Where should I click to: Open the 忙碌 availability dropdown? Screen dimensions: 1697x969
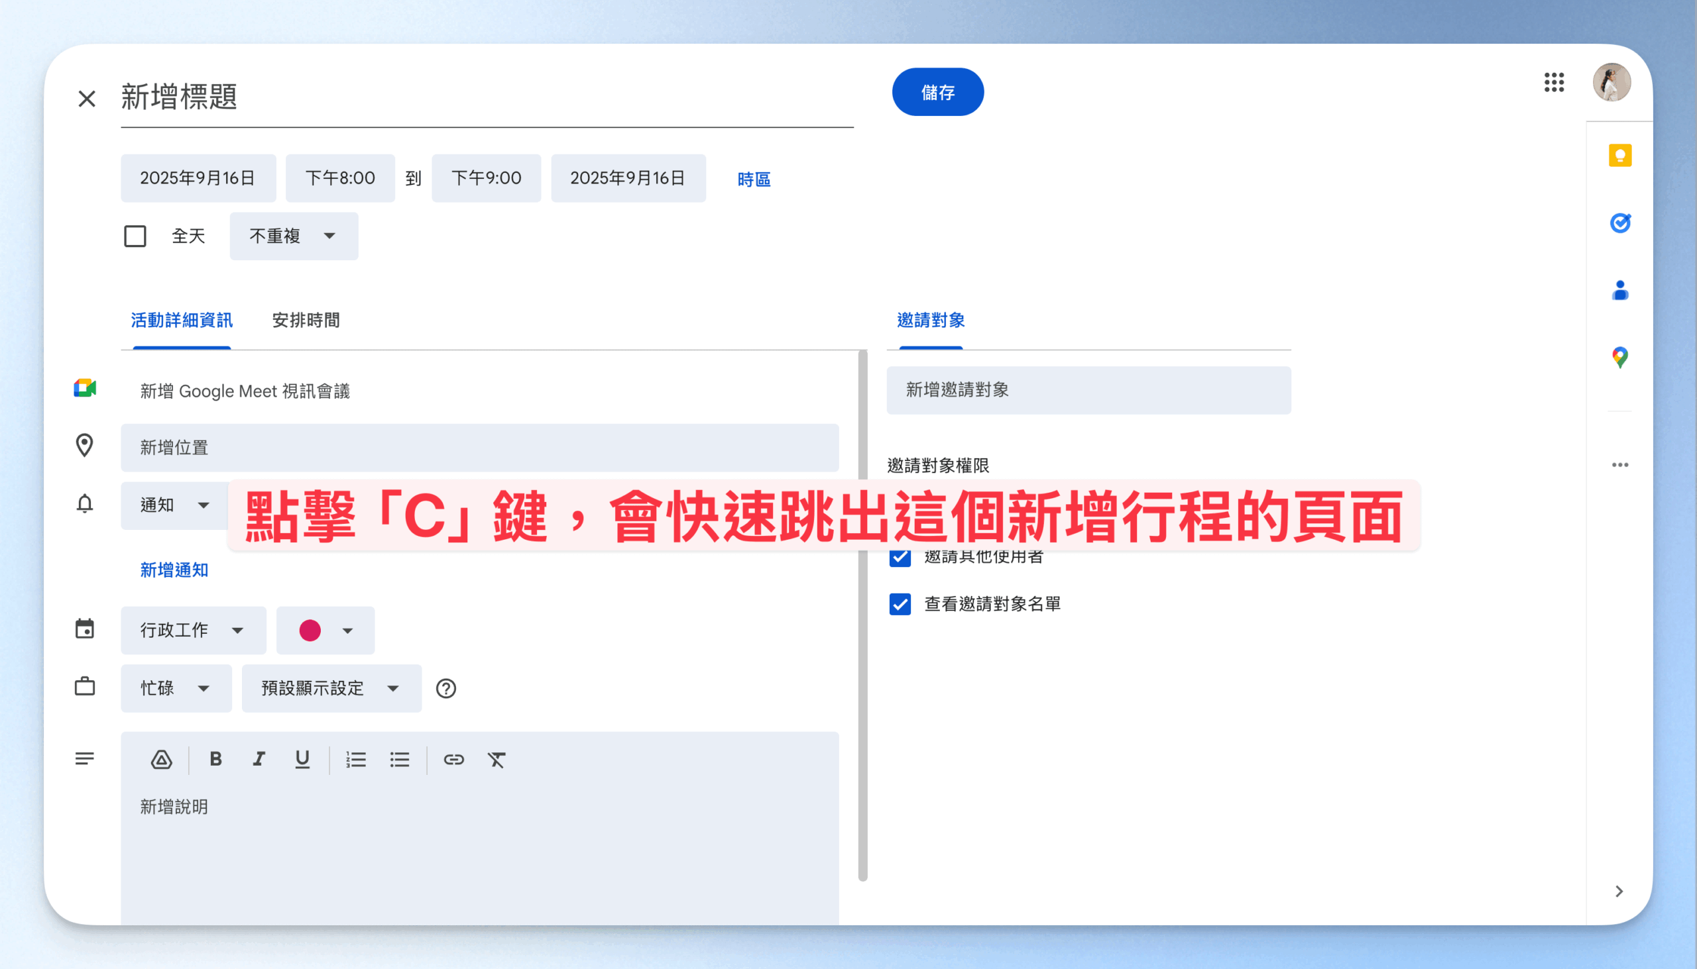(x=176, y=688)
